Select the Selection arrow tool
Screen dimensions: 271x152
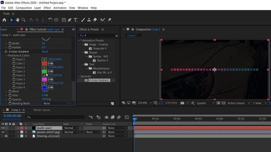click(12, 20)
